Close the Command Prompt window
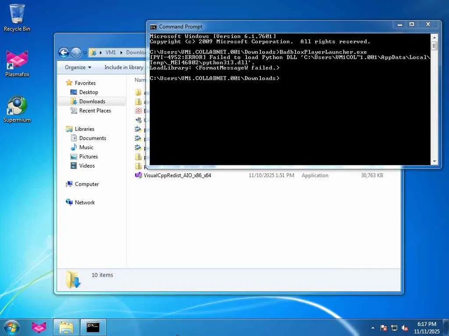The width and height of the screenshot is (449, 336). (x=428, y=24)
